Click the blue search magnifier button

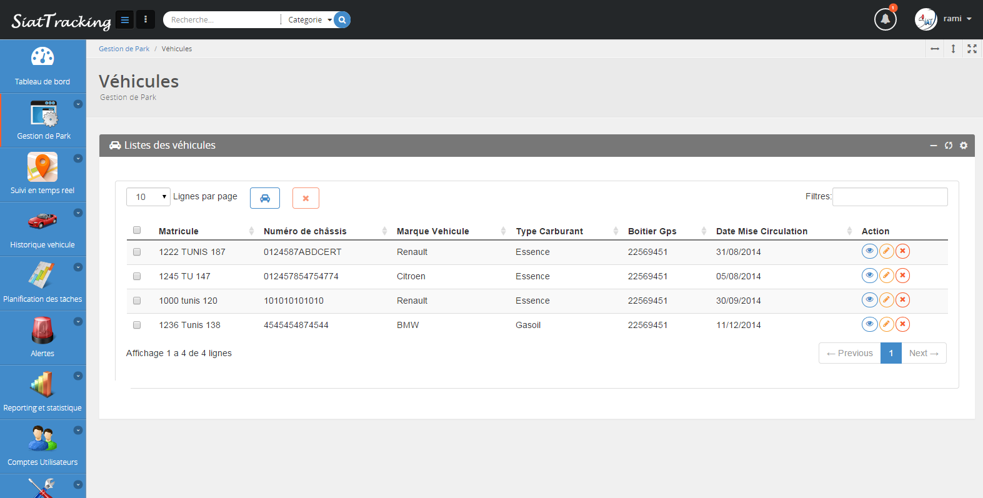pos(342,20)
